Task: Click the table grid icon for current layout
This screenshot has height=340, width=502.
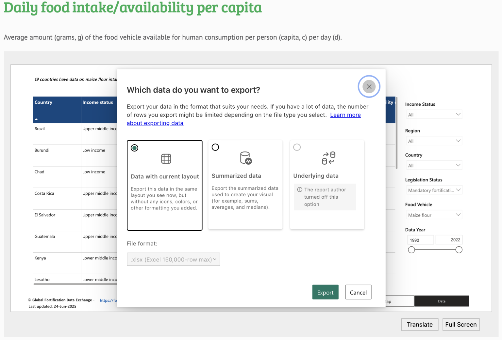Action: pyautogui.click(x=166, y=159)
